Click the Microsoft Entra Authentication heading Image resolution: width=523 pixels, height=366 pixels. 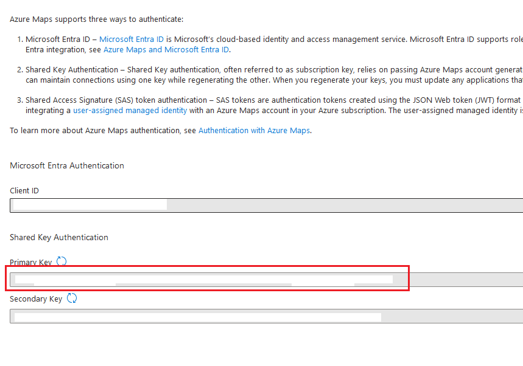66,165
